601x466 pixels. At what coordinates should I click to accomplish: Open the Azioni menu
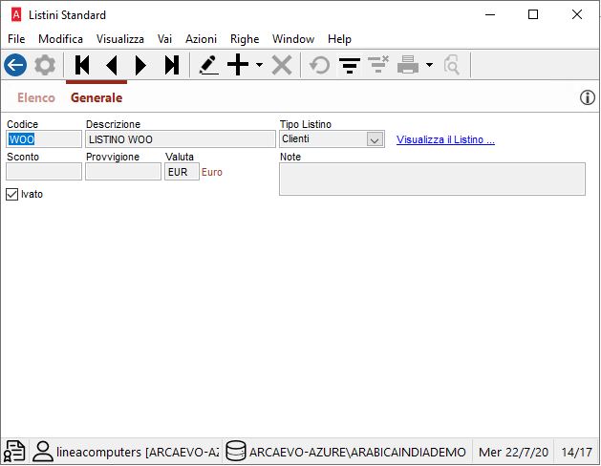pos(201,39)
